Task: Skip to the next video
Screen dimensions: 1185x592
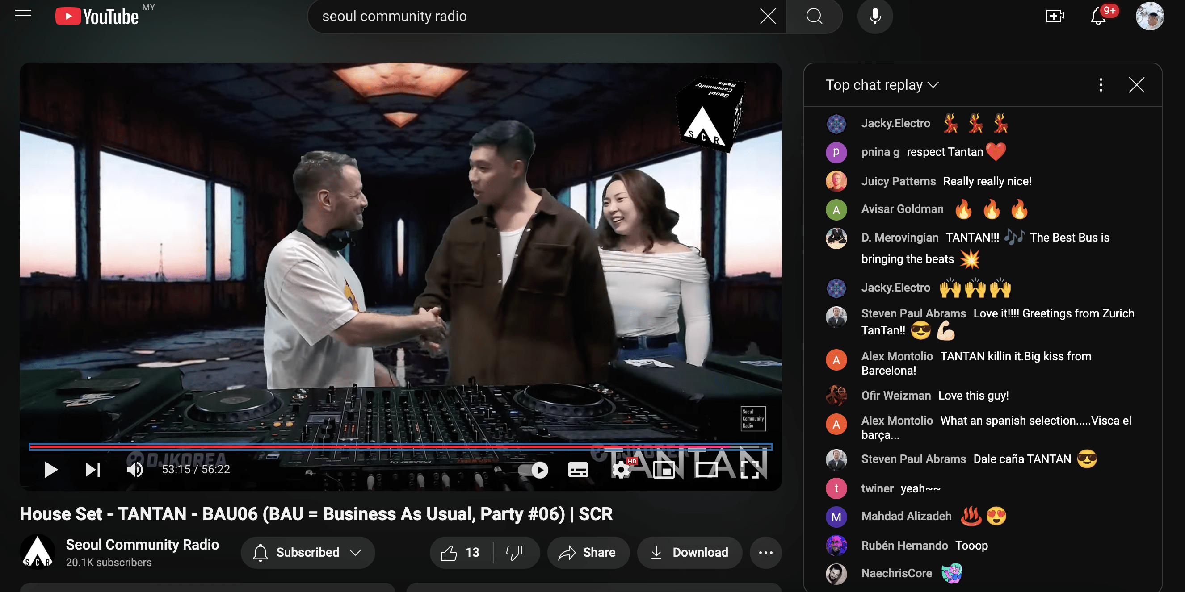Action: tap(92, 469)
